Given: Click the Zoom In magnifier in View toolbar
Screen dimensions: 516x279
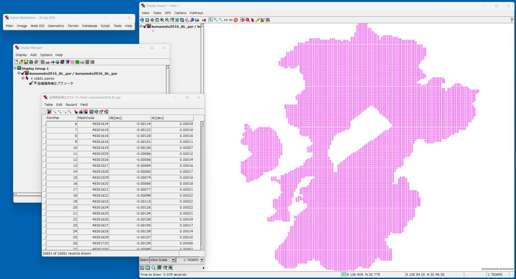Looking at the screenshot, I should [x=162, y=20].
